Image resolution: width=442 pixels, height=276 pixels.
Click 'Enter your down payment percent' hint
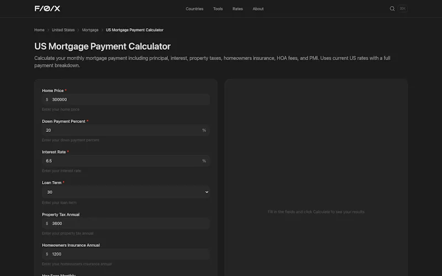point(71,140)
